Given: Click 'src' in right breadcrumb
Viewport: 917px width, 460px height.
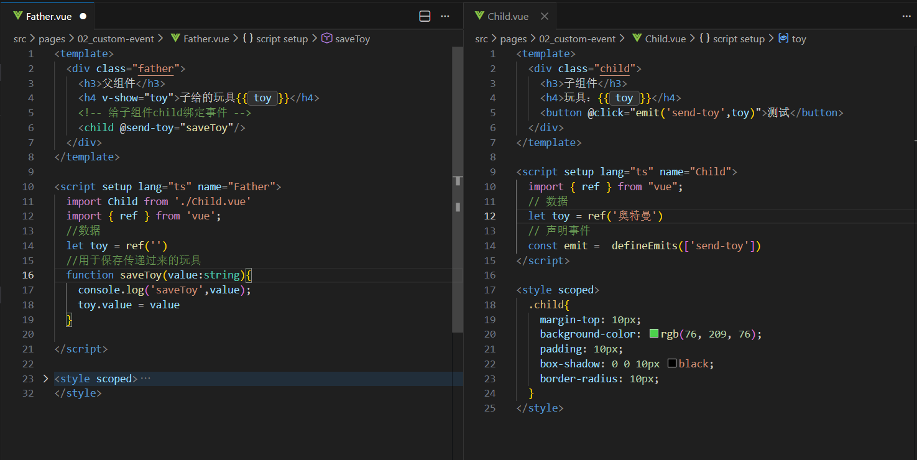Looking at the screenshot, I should coord(481,39).
